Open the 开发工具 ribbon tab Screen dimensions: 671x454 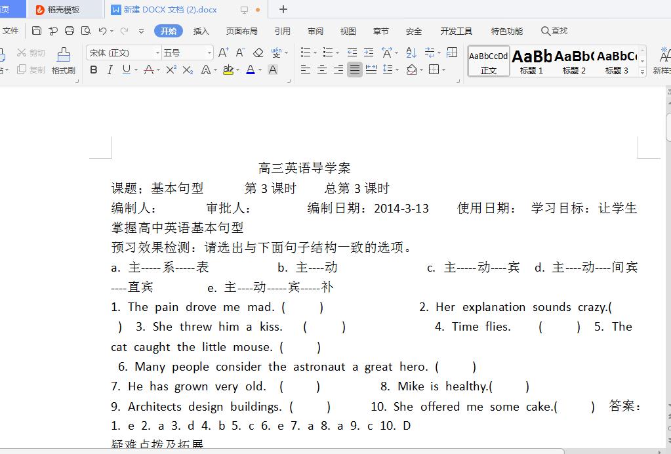[456, 31]
